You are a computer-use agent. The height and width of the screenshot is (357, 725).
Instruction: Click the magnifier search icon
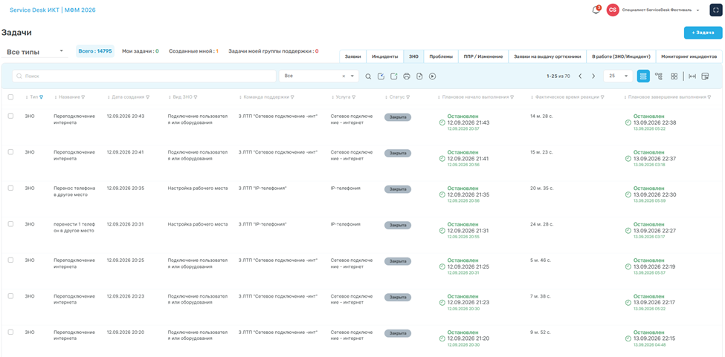tap(368, 76)
